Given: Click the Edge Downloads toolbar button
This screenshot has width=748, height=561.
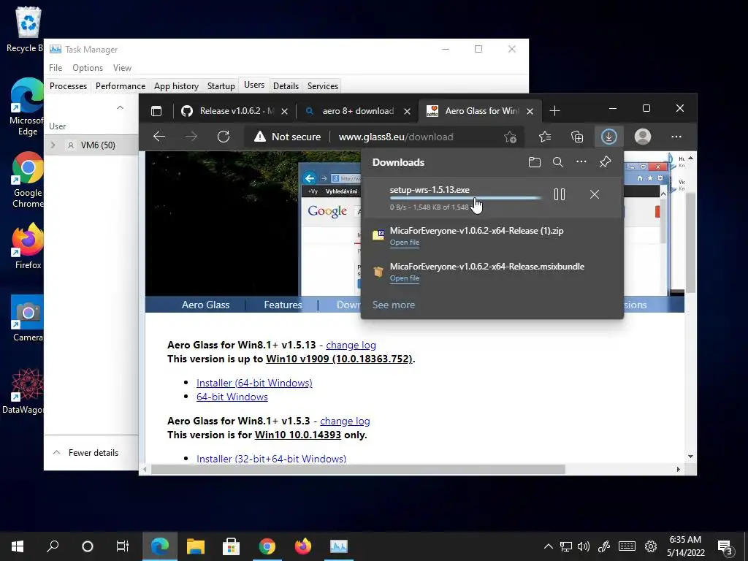Looking at the screenshot, I should (608, 137).
